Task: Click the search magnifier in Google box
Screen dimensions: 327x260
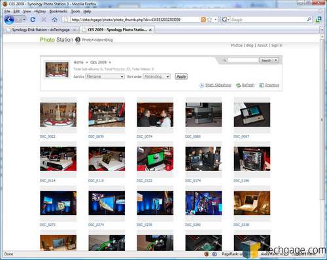Action: (x=309, y=20)
